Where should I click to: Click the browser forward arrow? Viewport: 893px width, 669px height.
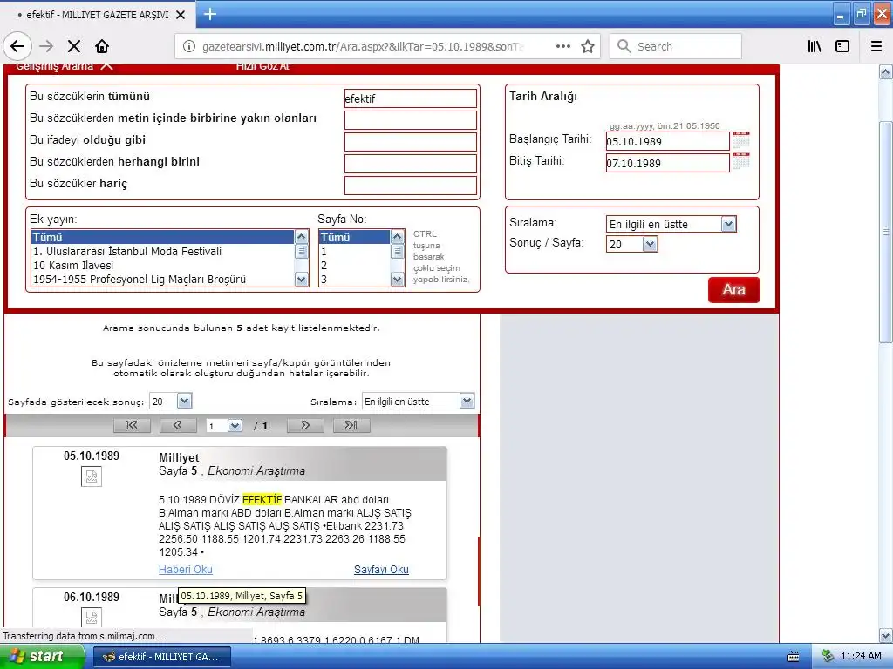(47, 47)
